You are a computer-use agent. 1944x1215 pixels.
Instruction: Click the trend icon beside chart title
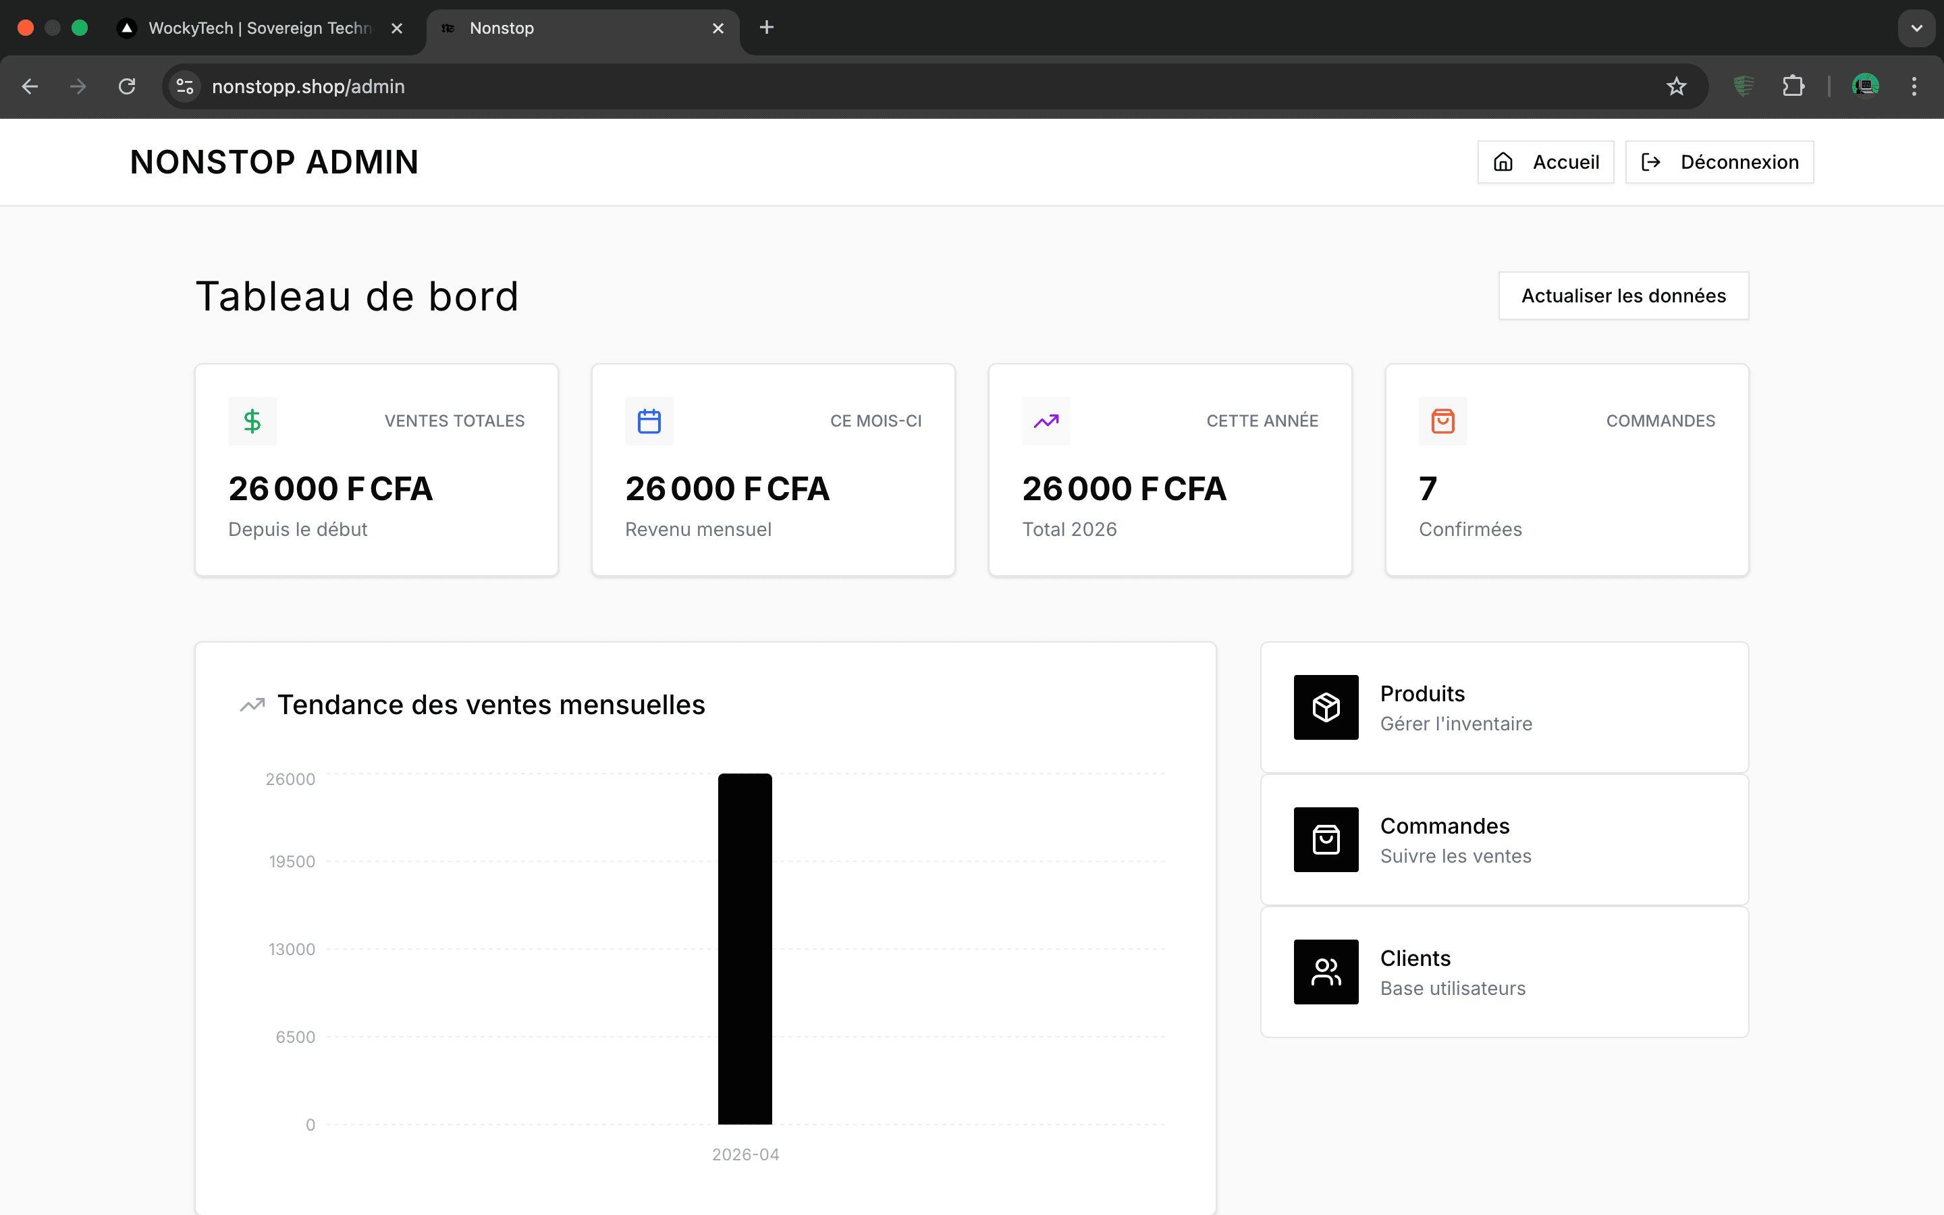(252, 705)
